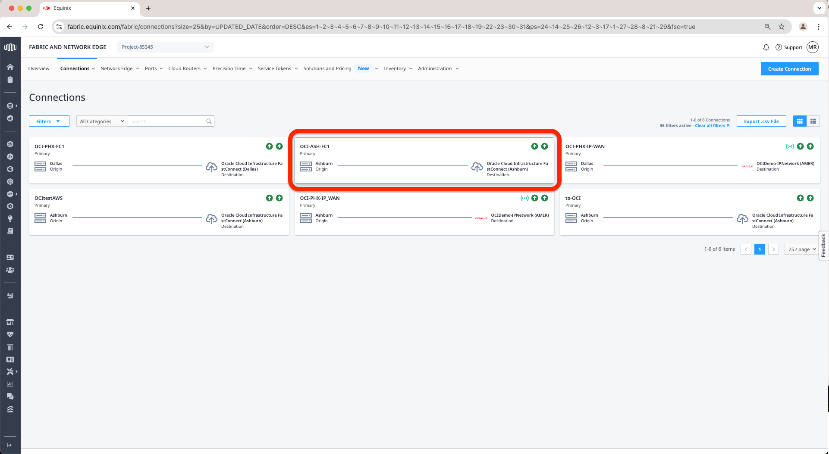Open the Project-85345 dropdown
The width and height of the screenshot is (829, 454).
[165, 47]
